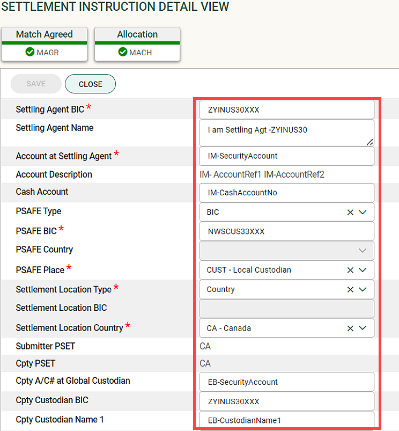
Task: Expand the PSAFE Place dropdown
Action: [363, 270]
